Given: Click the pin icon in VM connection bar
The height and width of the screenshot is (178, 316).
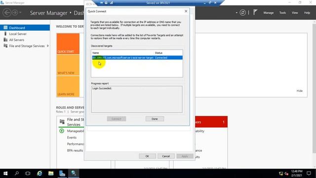Looking at the screenshot, I should tap(101, 3).
